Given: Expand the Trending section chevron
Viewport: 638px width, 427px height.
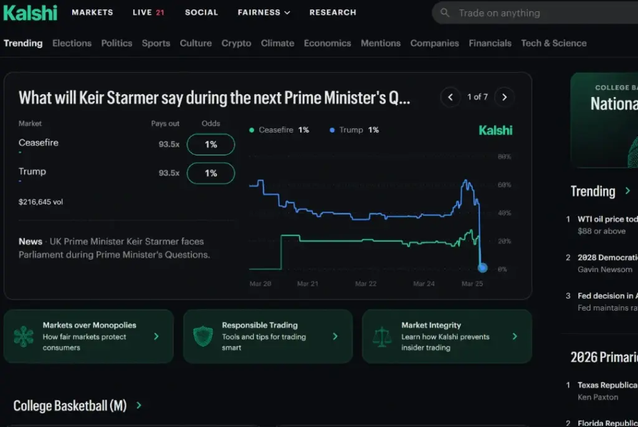Looking at the screenshot, I should coord(627,190).
